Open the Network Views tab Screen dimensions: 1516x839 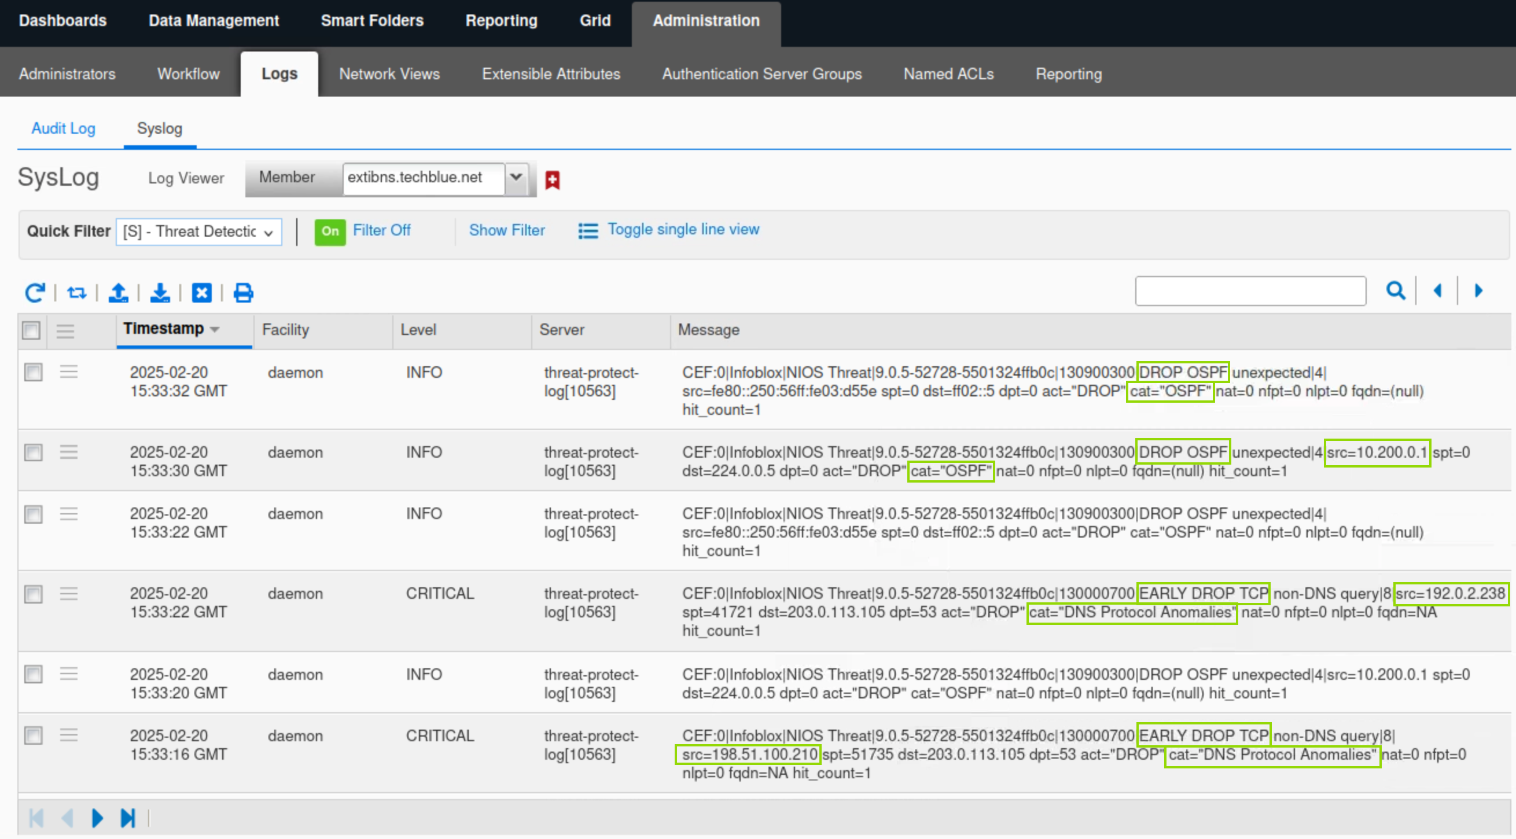(389, 73)
